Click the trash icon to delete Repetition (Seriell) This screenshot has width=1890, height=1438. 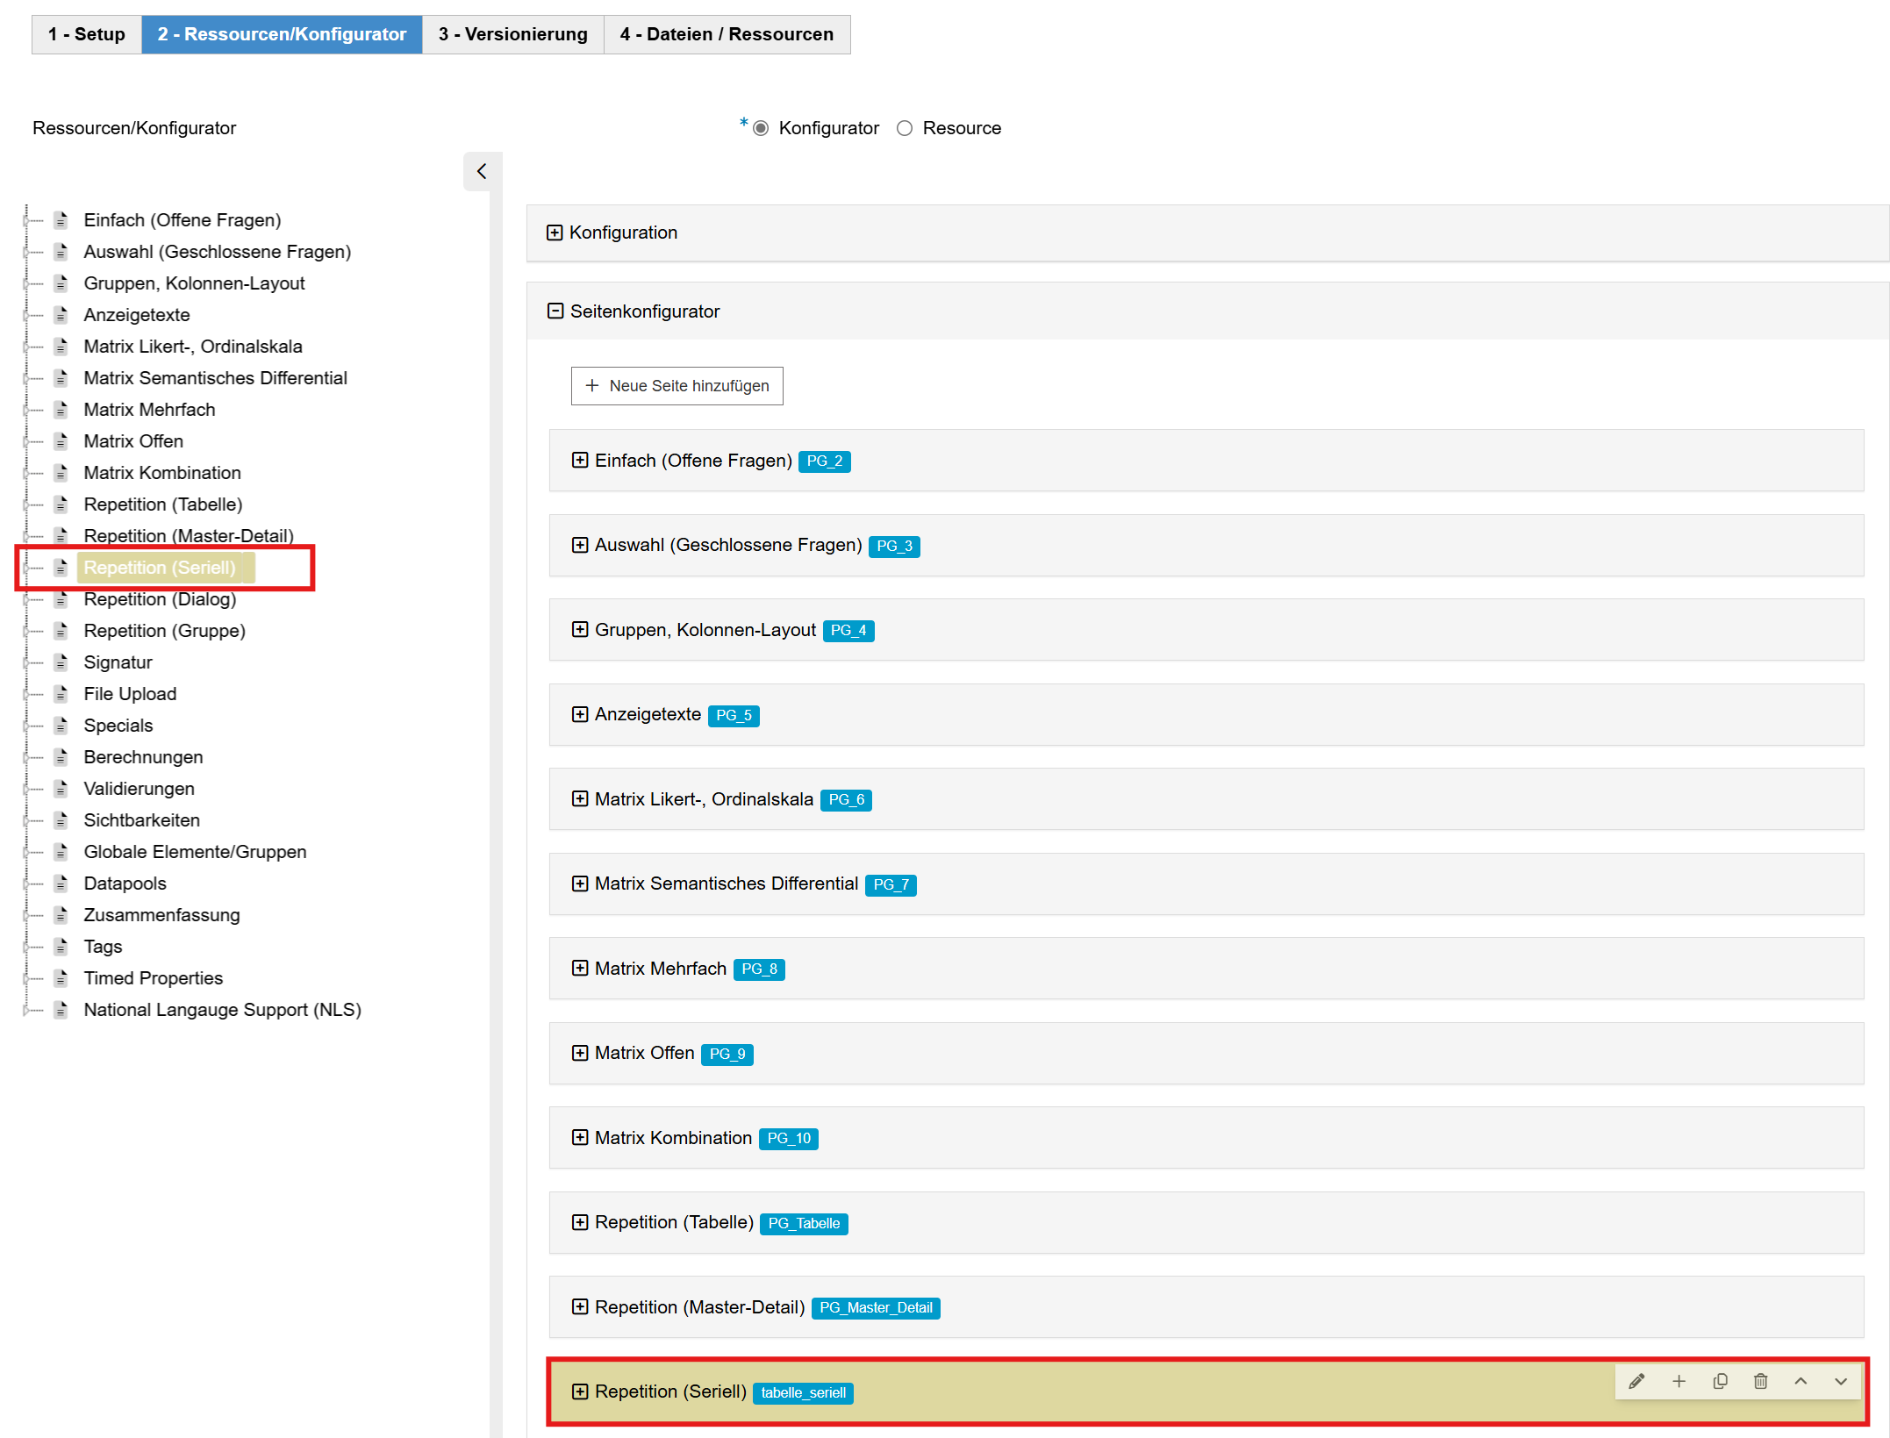pos(1760,1382)
